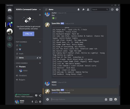
Task: Click the attach file plus button
Action: pyautogui.click(x=48, y=99)
